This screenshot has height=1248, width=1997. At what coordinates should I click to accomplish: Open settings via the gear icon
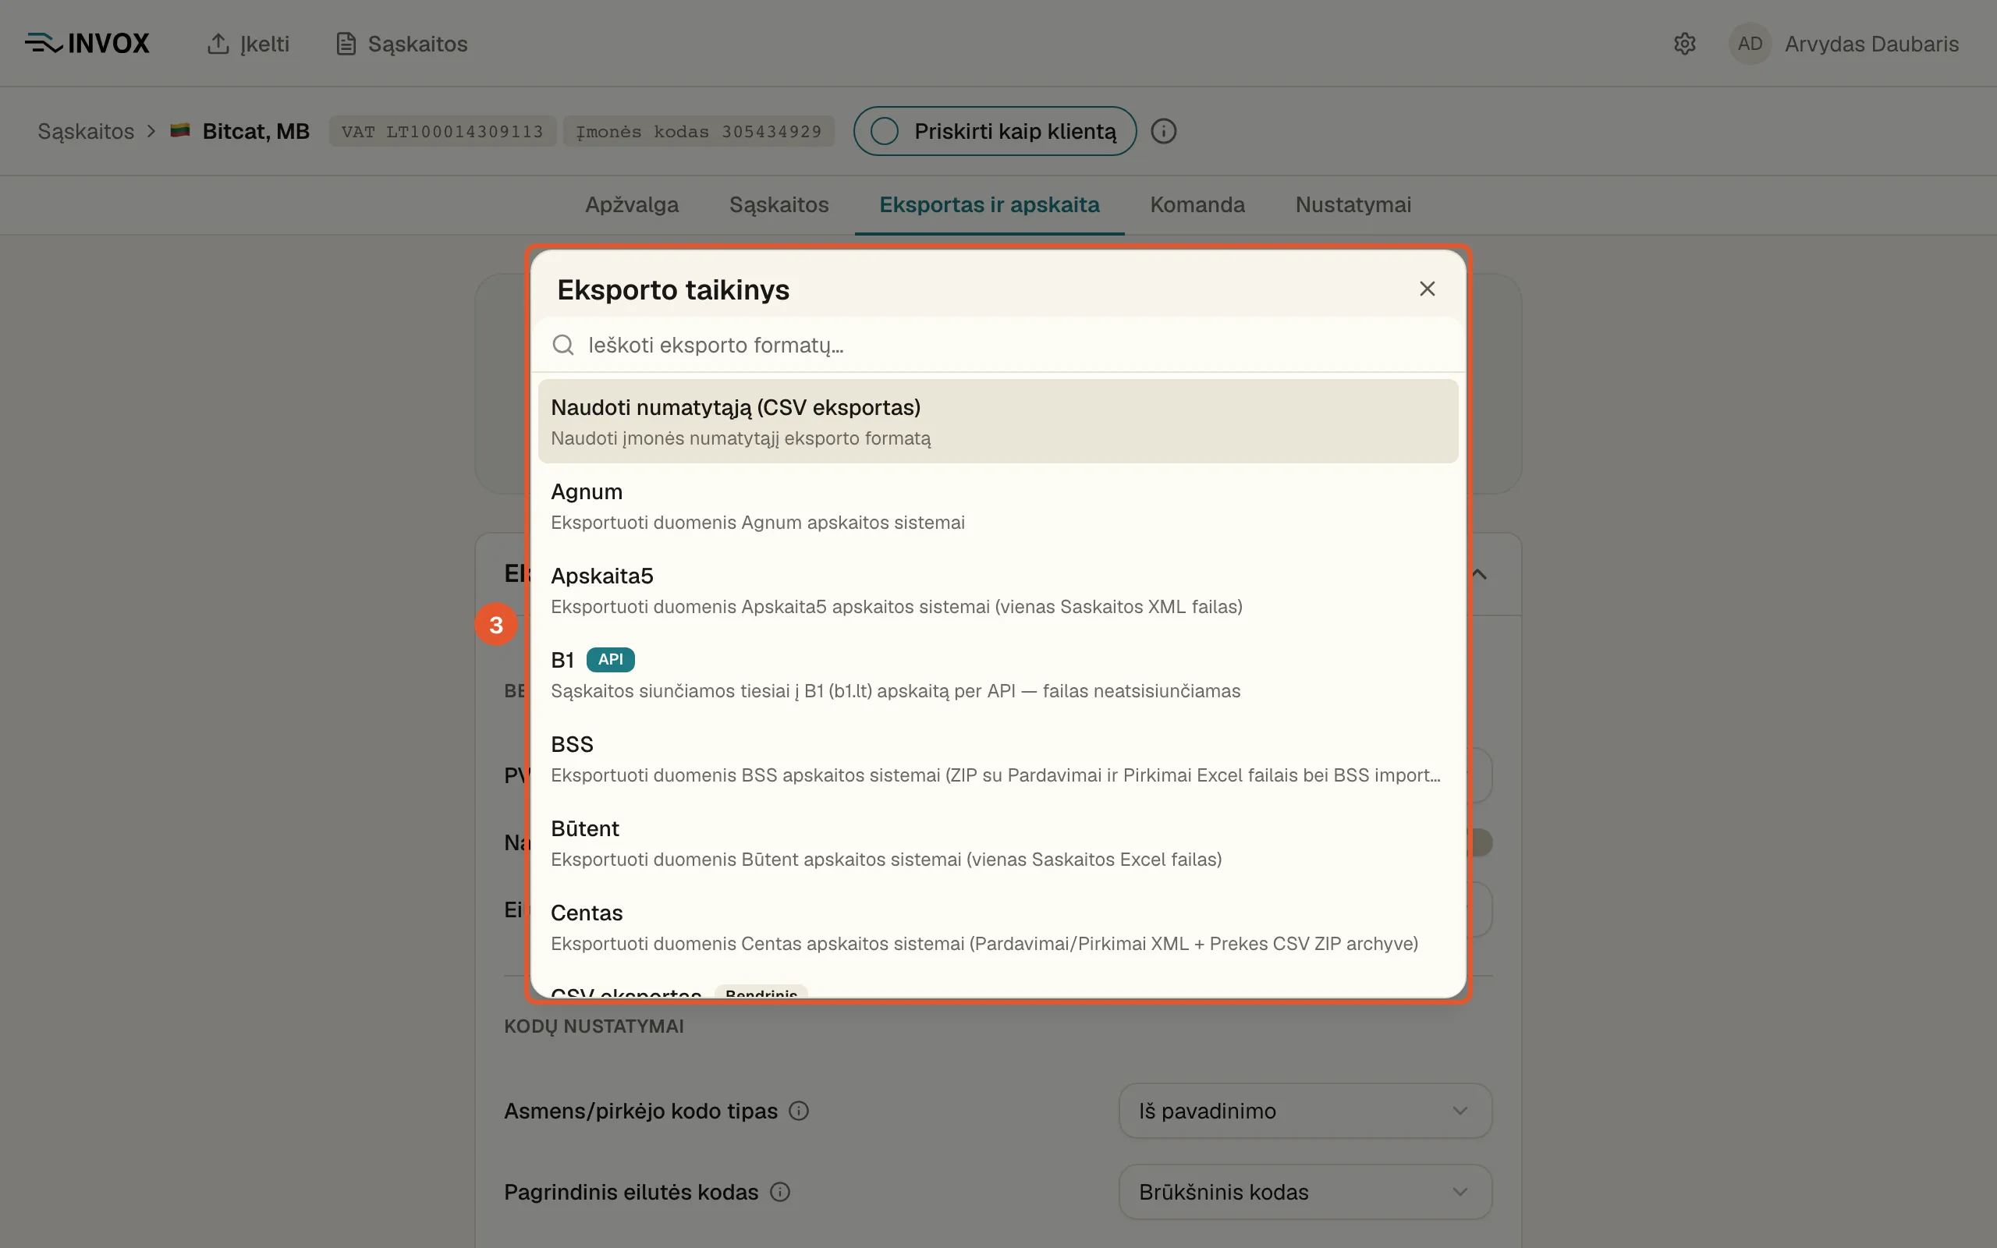click(1684, 44)
